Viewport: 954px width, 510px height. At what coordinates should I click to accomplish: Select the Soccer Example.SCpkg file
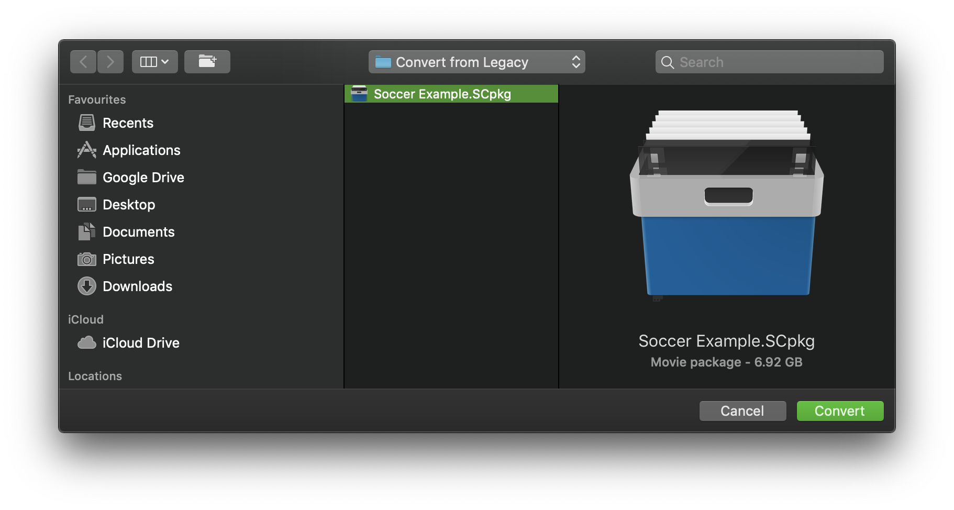tap(451, 94)
